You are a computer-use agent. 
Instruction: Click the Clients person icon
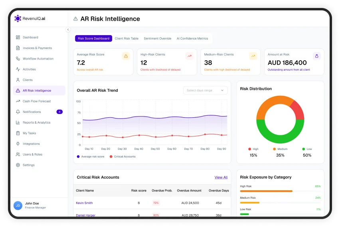click(x=18, y=80)
